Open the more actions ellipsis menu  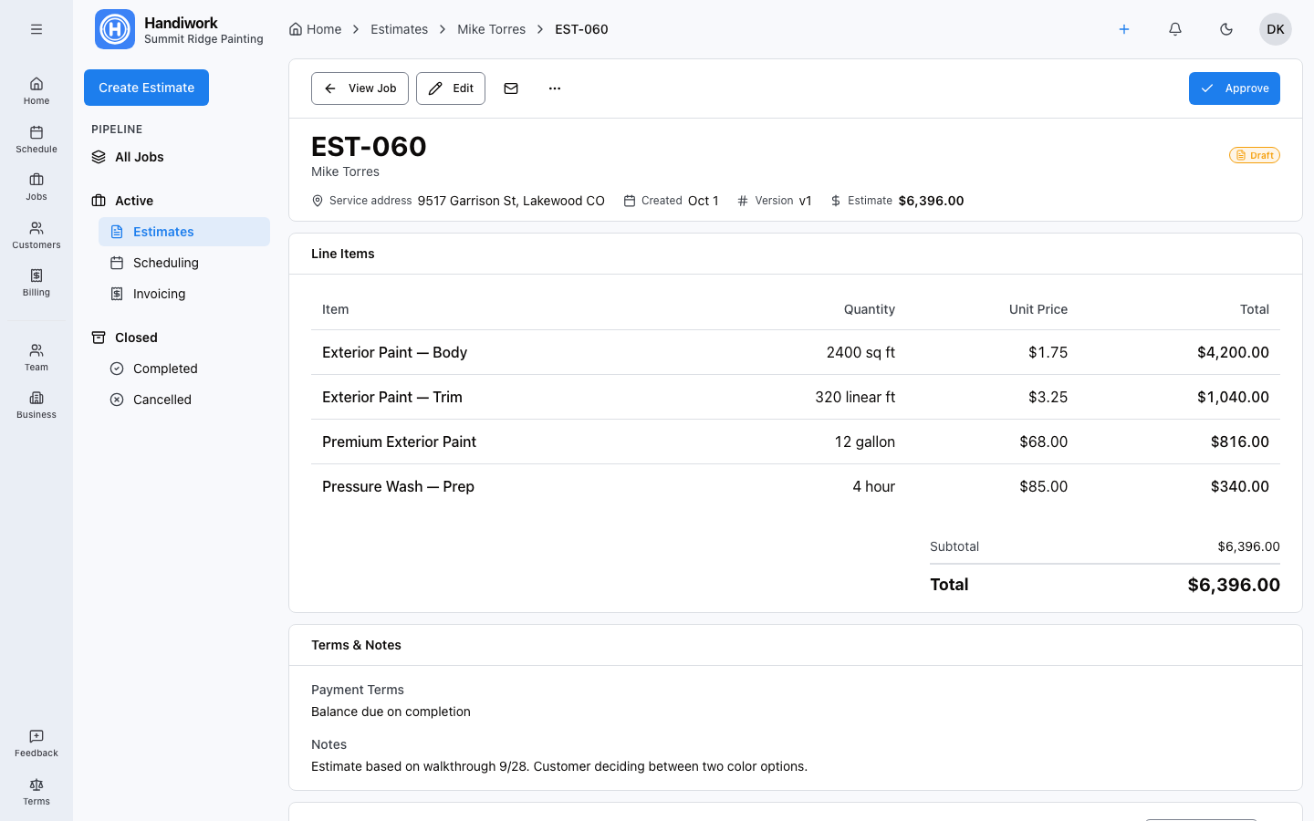coord(555,88)
